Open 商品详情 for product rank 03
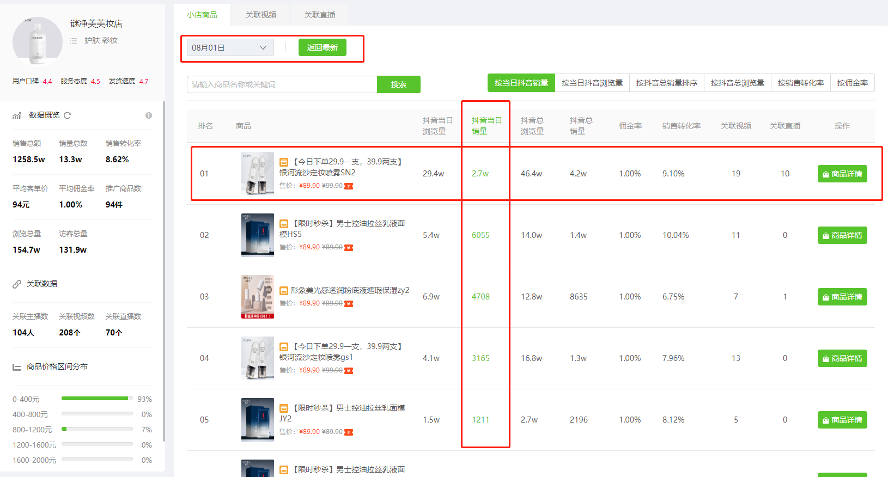Image resolution: width=888 pixels, height=477 pixels. point(842,297)
